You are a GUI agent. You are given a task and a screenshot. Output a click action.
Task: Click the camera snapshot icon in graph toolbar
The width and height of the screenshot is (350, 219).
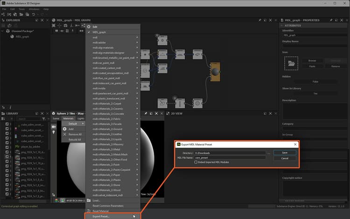coord(65,26)
